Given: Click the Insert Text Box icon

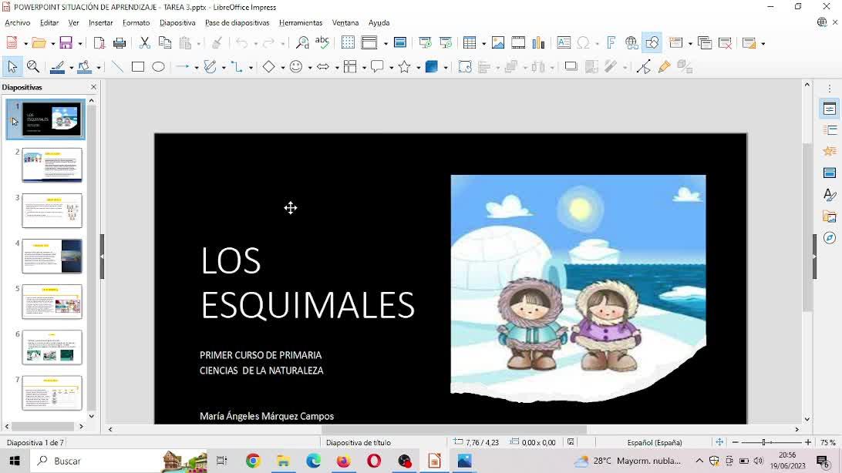Looking at the screenshot, I should (564, 43).
